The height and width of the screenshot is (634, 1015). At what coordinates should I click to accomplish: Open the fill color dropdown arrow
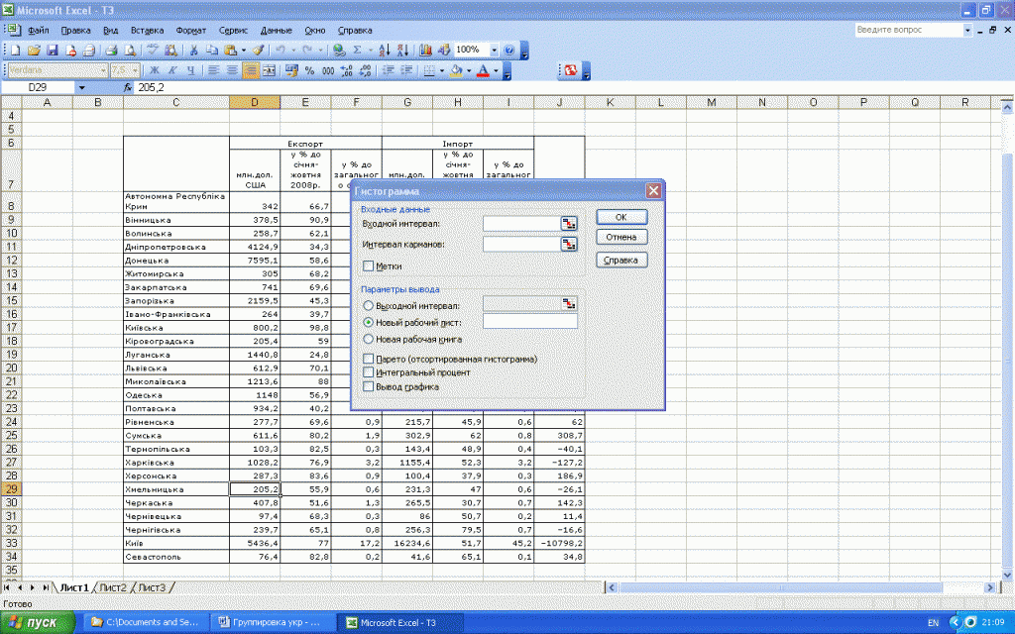pyautogui.click(x=469, y=70)
